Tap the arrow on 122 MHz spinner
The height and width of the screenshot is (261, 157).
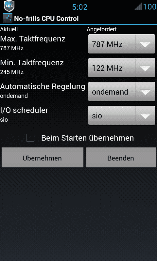145,68
